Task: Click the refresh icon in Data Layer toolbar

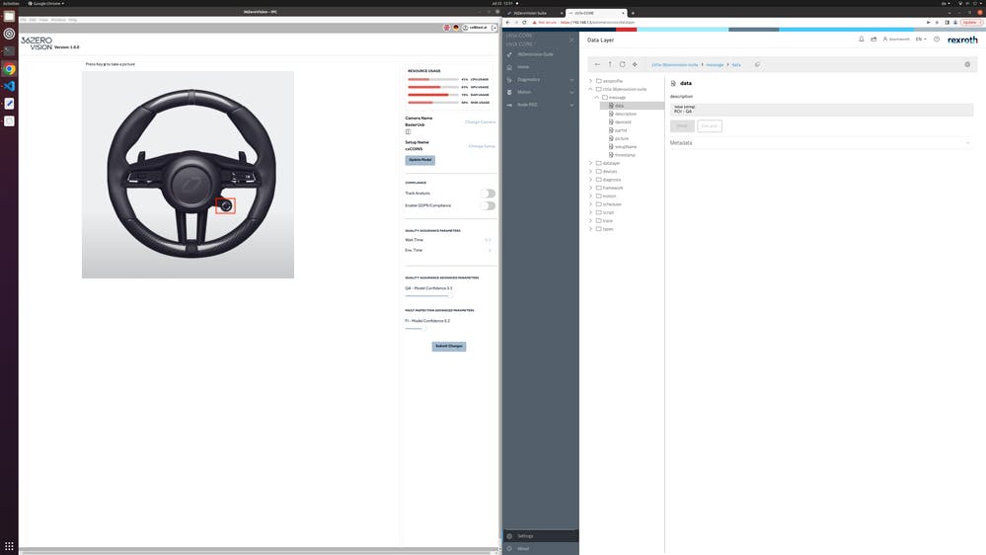Action: pyautogui.click(x=622, y=64)
